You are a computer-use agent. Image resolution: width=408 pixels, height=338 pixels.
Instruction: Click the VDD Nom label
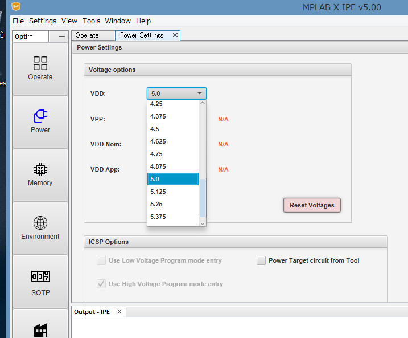pos(106,144)
